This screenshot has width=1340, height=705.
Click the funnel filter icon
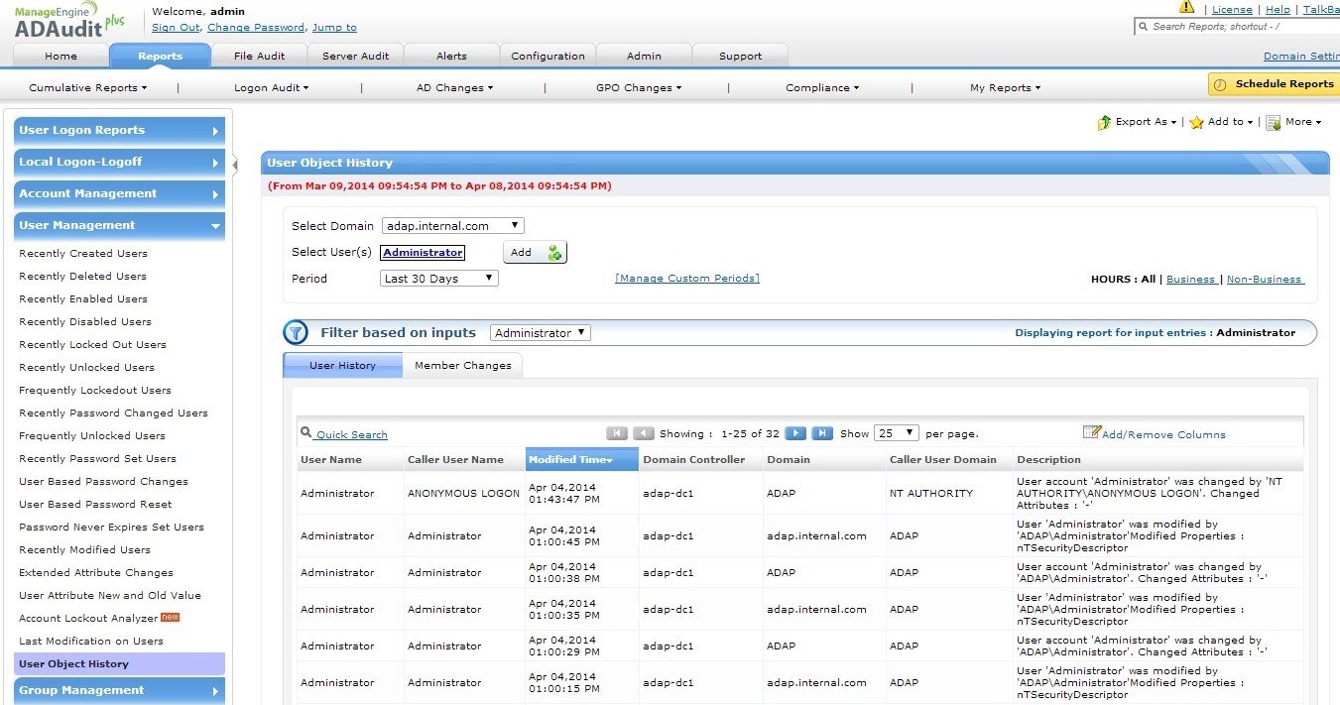296,333
